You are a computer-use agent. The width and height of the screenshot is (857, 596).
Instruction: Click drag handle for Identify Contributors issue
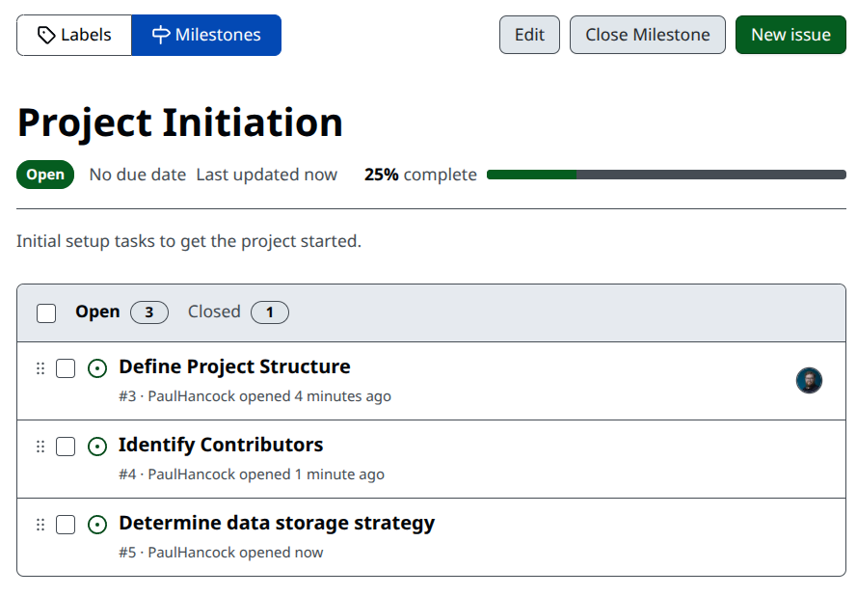40,447
